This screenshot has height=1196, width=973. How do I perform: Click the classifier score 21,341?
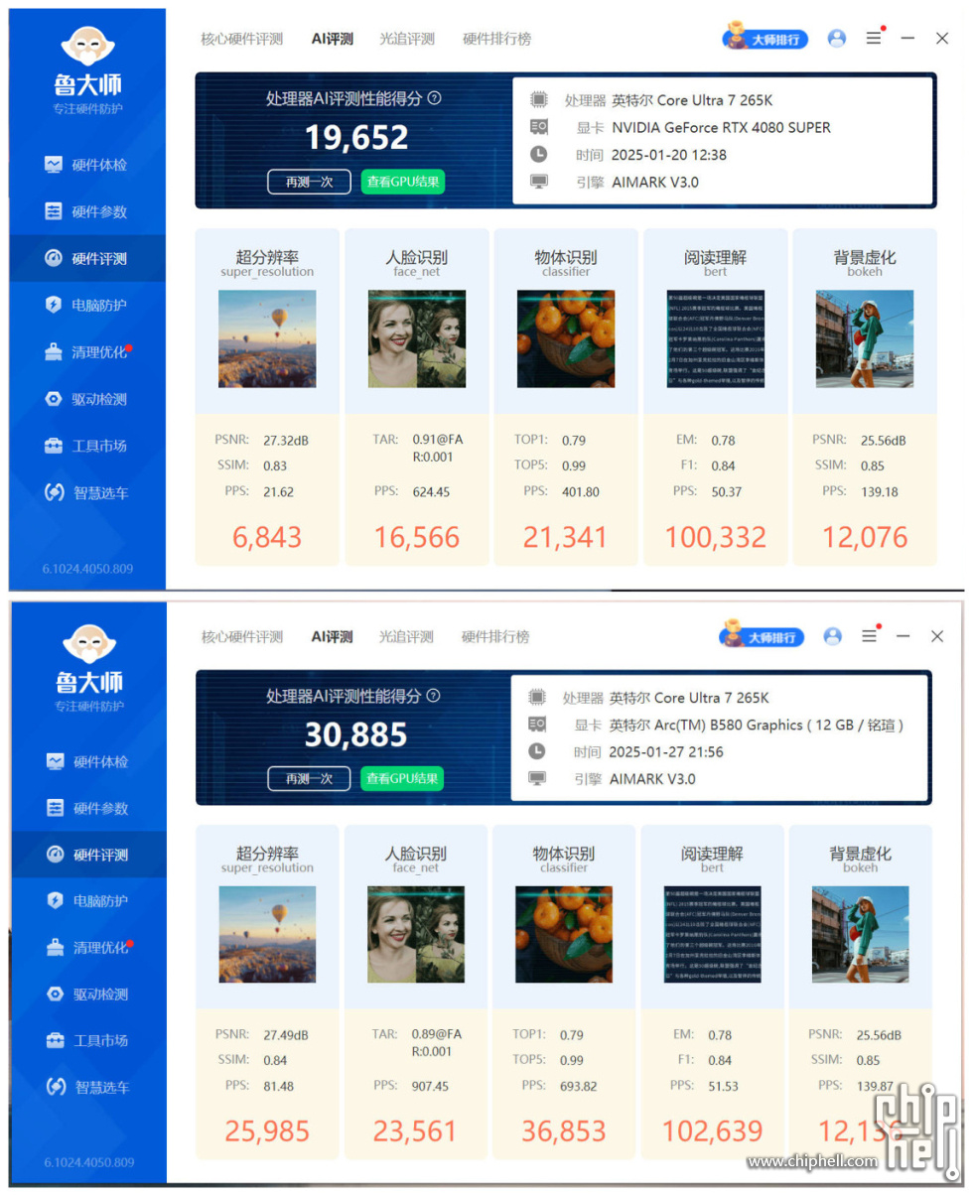(x=566, y=538)
